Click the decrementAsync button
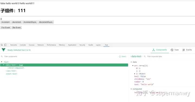 tap(46, 22)
